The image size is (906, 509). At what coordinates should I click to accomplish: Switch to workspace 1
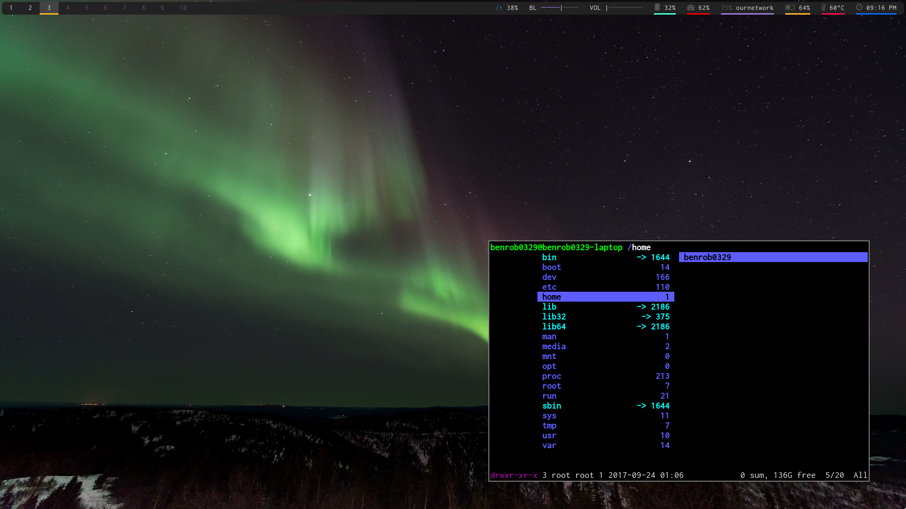click(x=11, y=8)
